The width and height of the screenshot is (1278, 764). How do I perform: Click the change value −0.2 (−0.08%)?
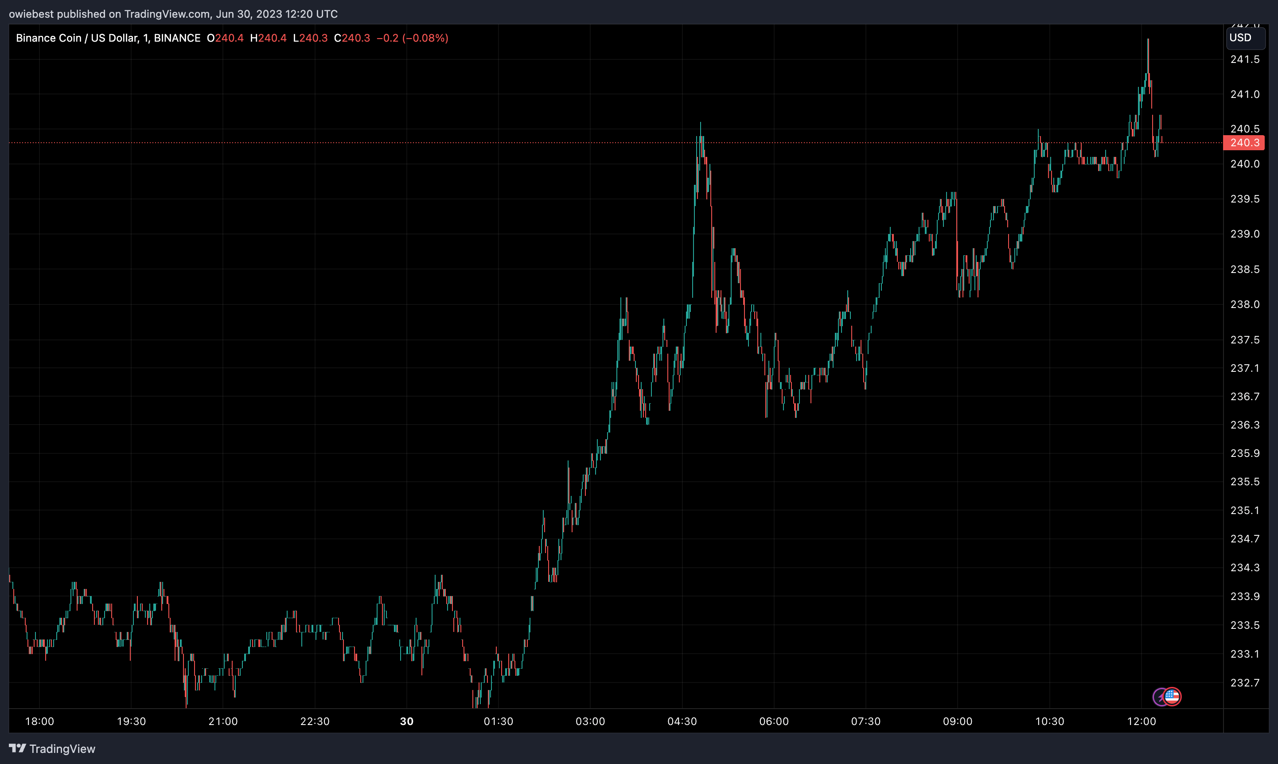(x=412, y=38)
